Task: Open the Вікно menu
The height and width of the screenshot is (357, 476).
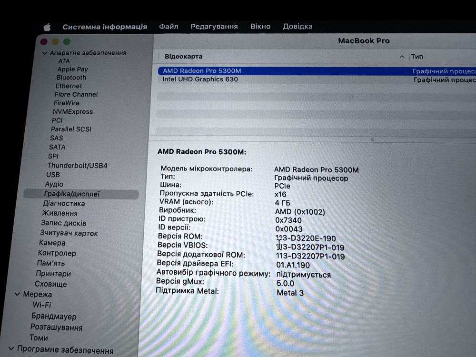Action: (260, 26)
